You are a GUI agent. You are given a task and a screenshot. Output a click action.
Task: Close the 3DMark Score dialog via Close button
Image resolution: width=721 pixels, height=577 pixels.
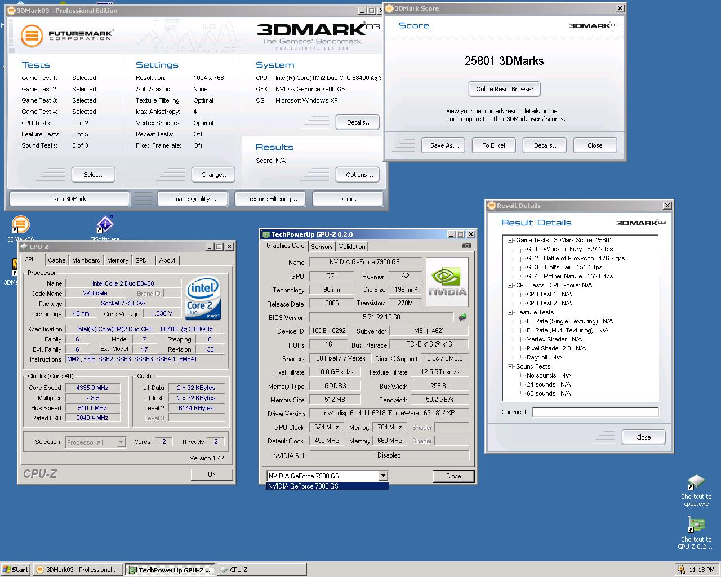tap(595, 145)
